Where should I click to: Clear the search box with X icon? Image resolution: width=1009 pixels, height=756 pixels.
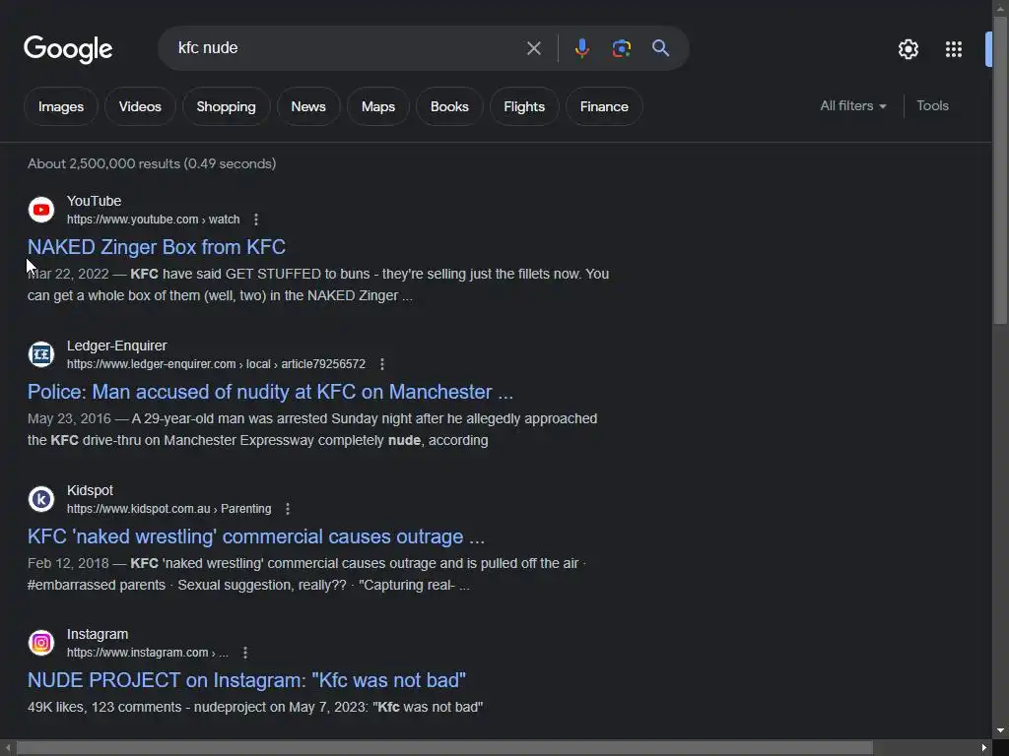tap(533, 48)
